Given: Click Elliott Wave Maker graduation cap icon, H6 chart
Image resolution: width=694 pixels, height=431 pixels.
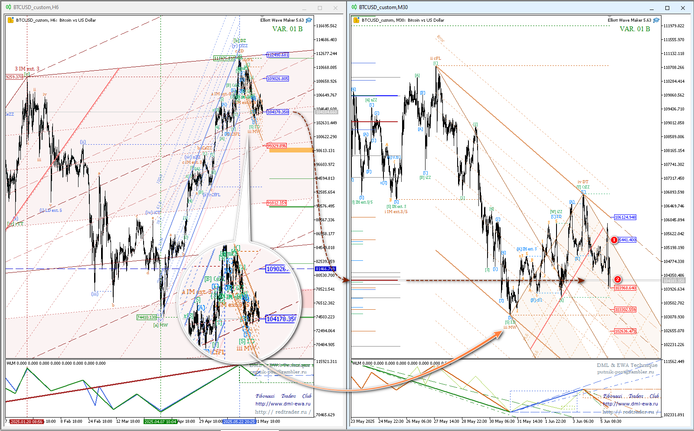Looking at the screenshot, I should point(309,20).
